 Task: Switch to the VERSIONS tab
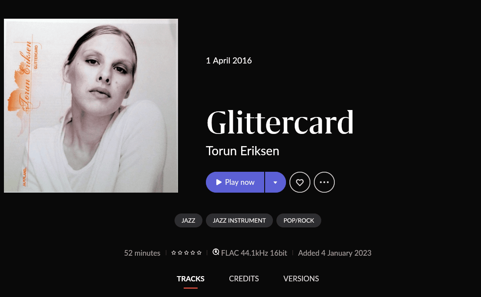(x=301, y=279)
